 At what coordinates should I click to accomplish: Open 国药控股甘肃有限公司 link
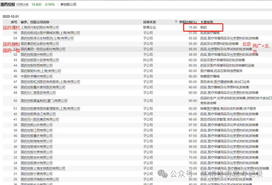(37, 152)
